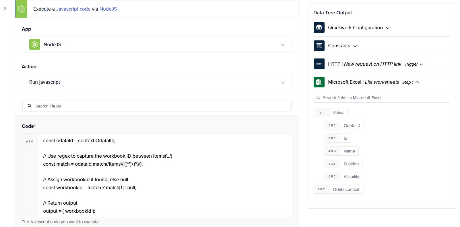460x227 pixels.
Task: Click the ABC type icon next to Odata ID
Action: click(332, 126)
